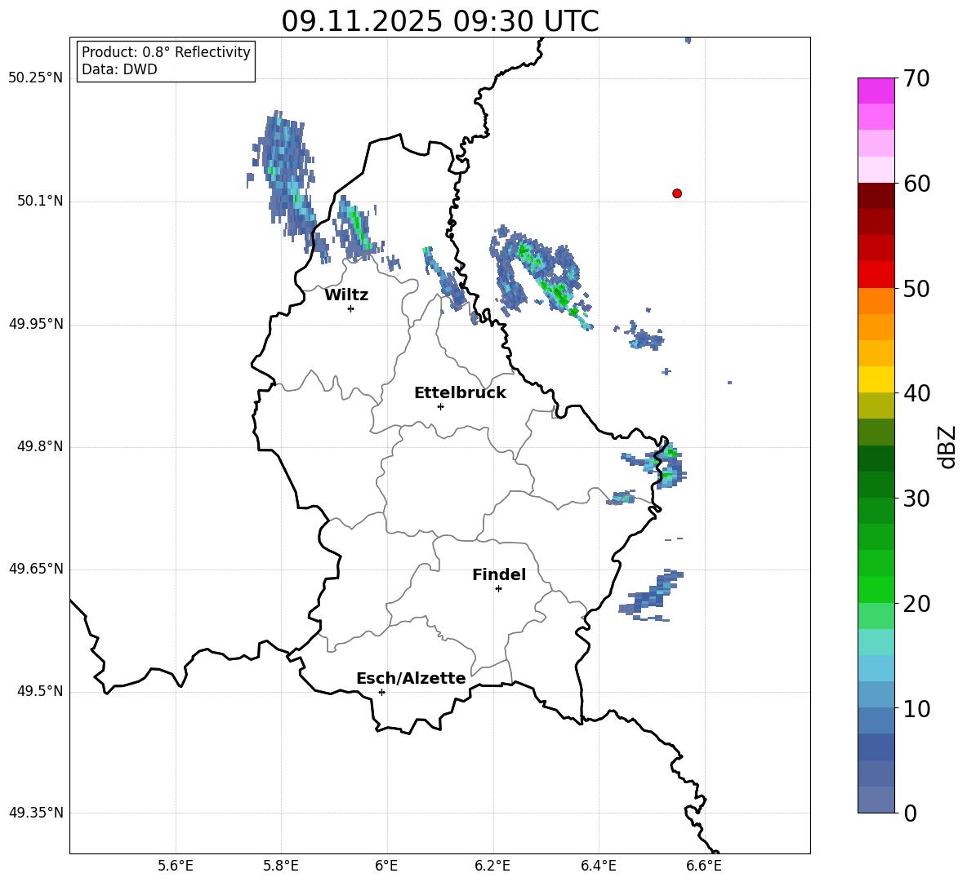Viewport: 967px width, 882px height.
Task: Click the magenta colorbar segment below 70
Action: coord(876,91)
